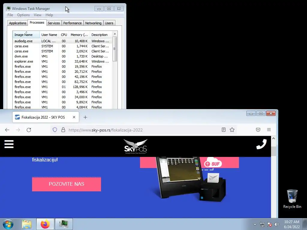Sort processes by Image Name column
Viewport: 307px width, 230px height.
pos(26,35)
